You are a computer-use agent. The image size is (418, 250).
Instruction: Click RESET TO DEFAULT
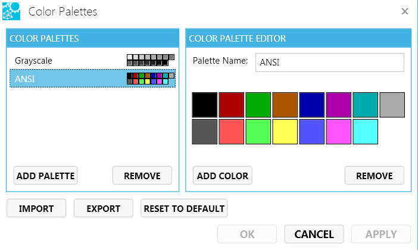click(x=184, y=208)
